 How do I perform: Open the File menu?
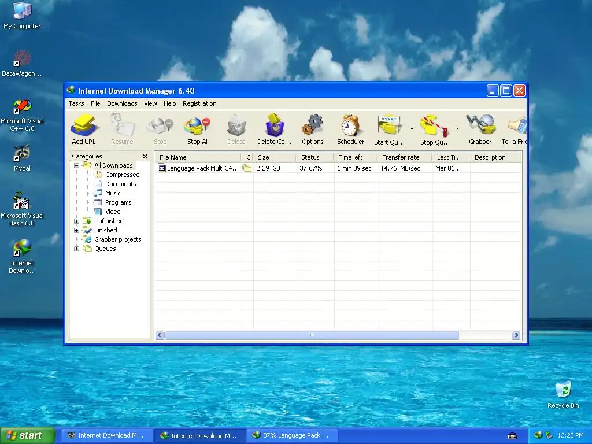coord(95,103)
